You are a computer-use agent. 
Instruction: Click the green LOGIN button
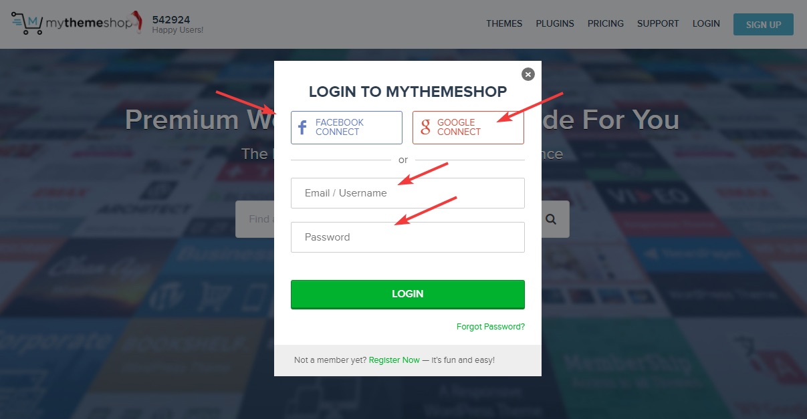(408, 294)
